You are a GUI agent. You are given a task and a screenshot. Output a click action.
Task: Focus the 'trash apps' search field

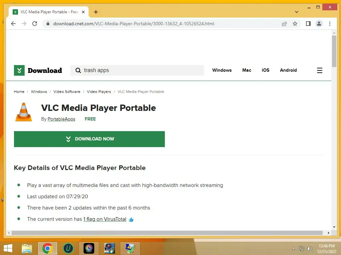[x=137, y=70]
